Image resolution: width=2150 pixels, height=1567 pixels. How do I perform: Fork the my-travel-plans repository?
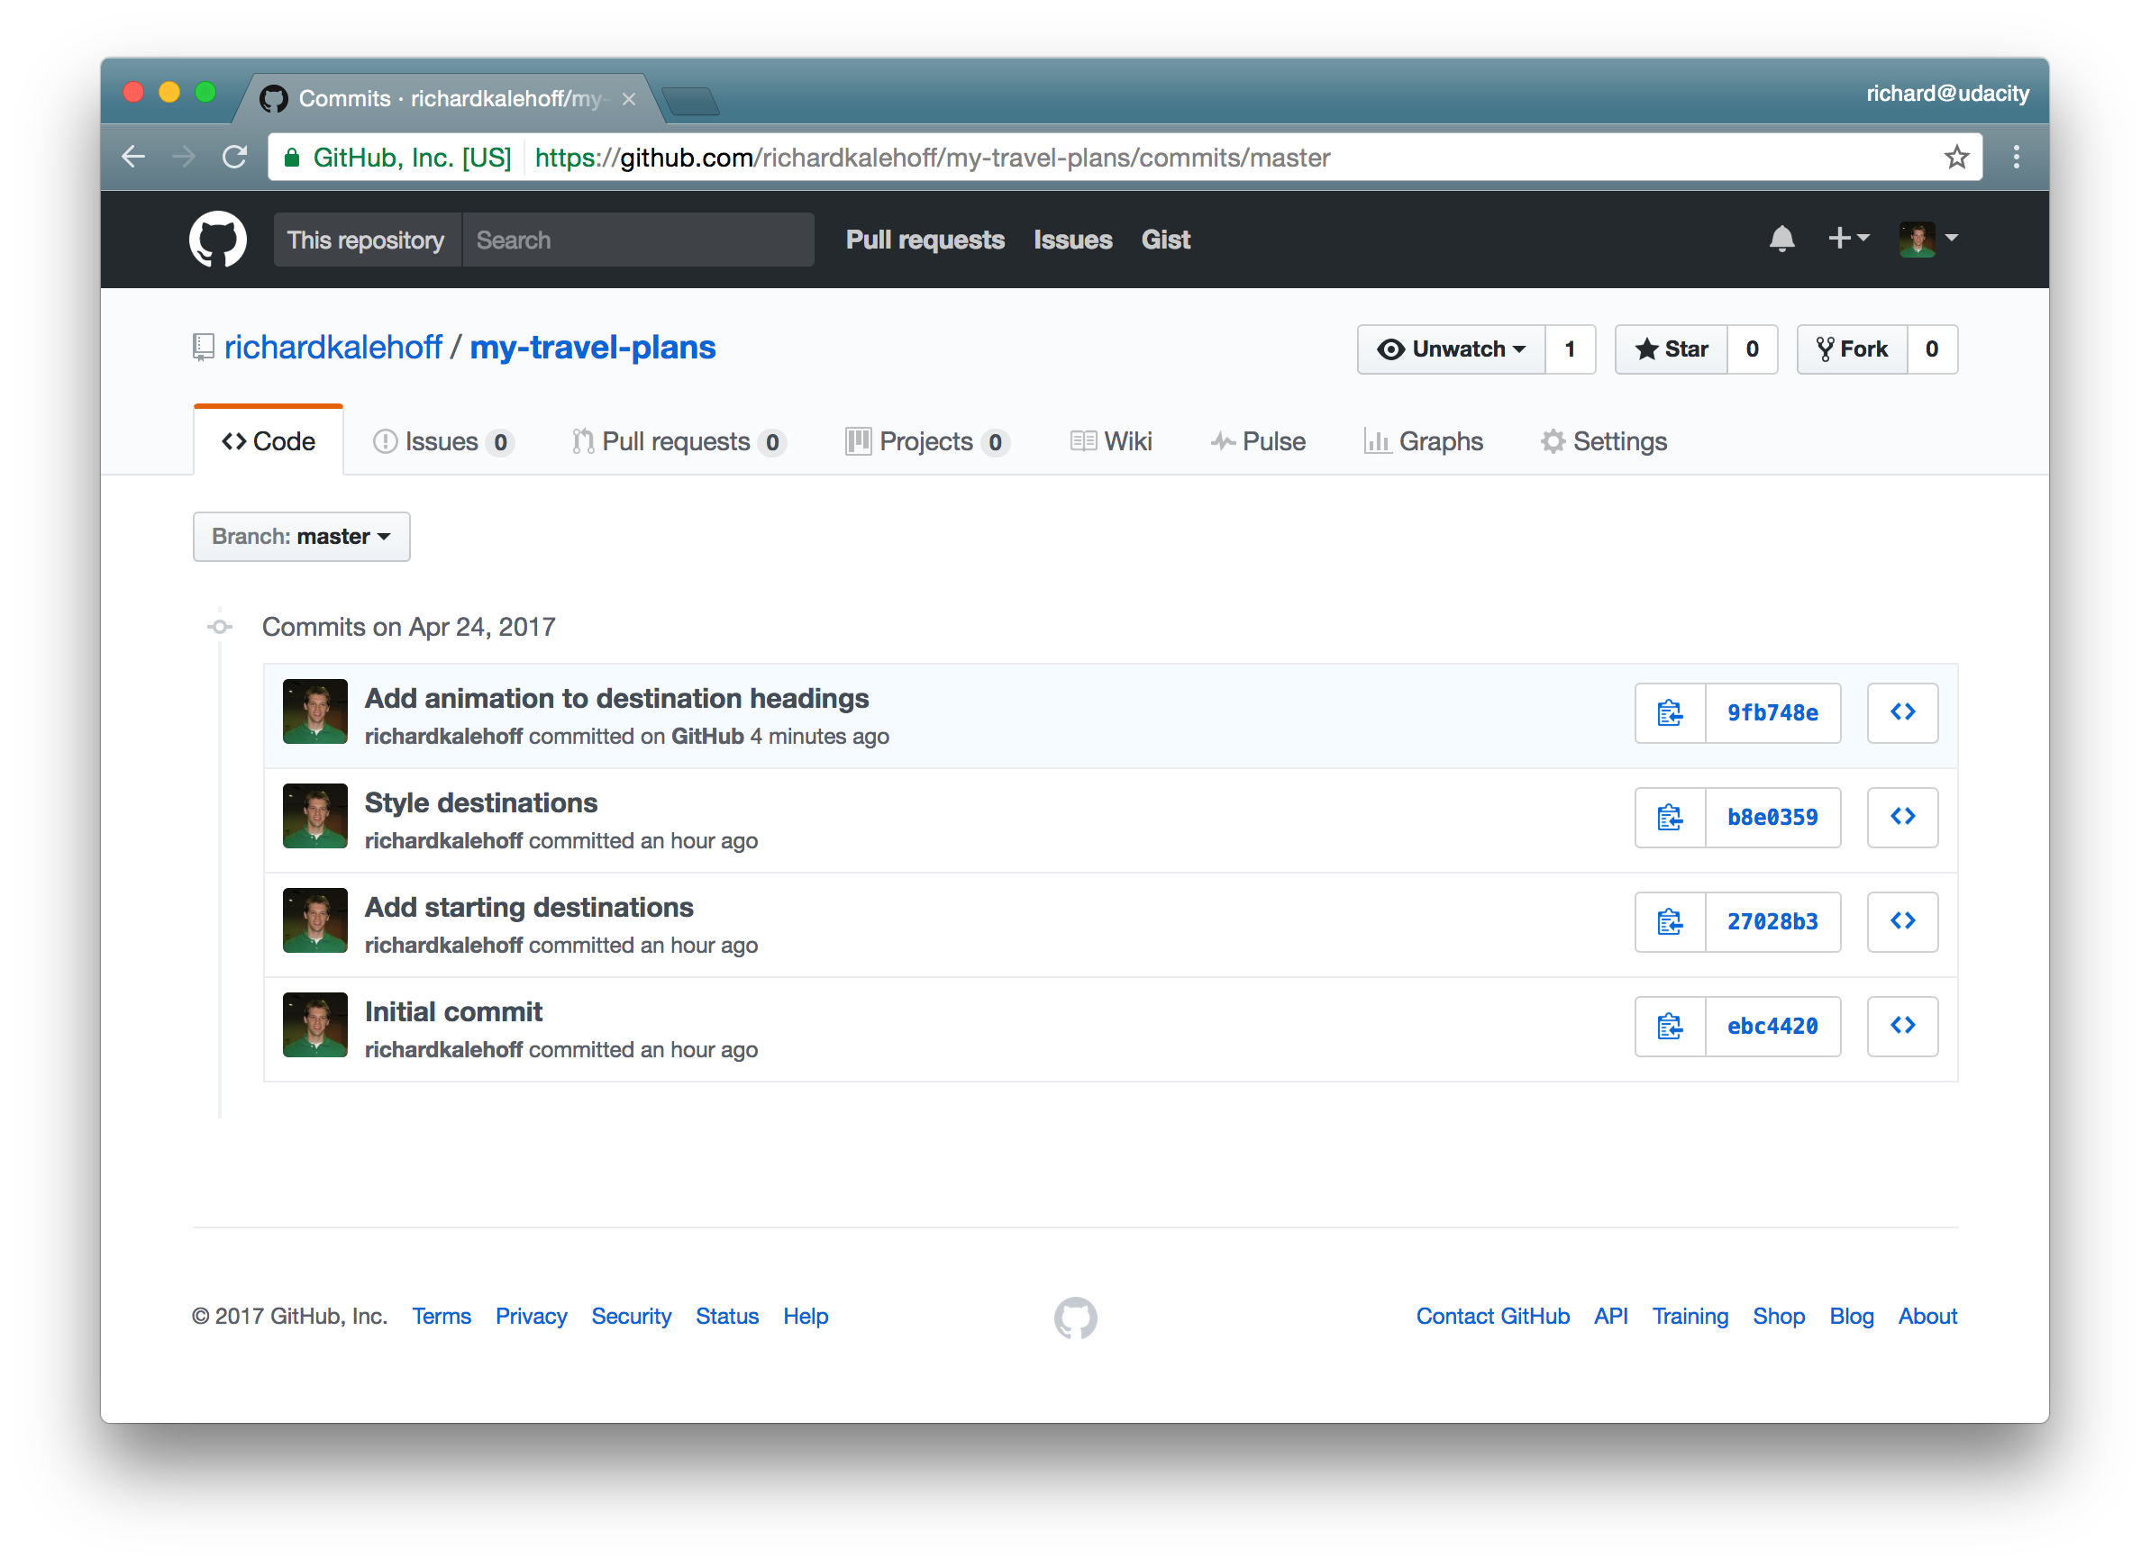tap(1851, 349)
